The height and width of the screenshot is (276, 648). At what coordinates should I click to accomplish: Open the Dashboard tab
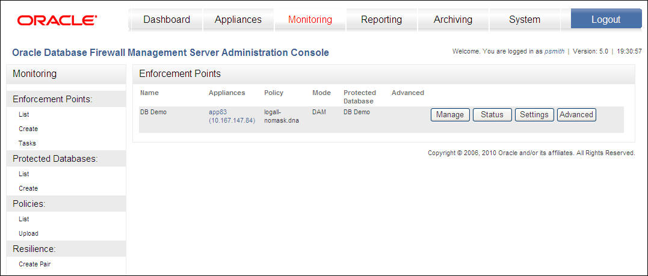(167, 19)
